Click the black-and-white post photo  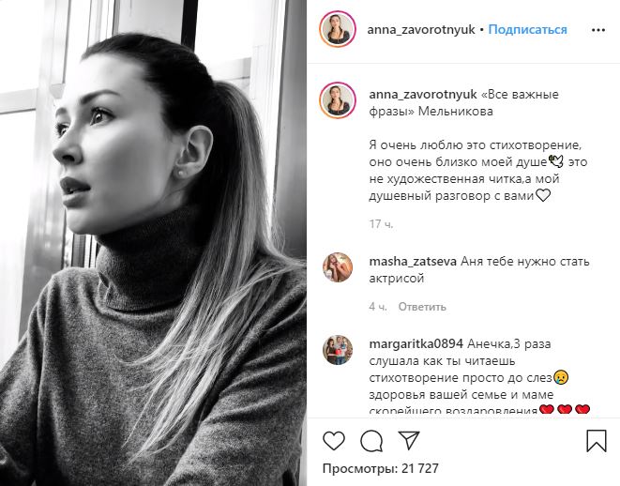(x=153, y=243)
